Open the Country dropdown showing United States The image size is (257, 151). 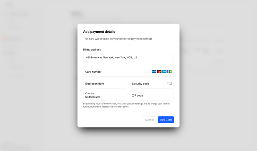tap(105, 95)
